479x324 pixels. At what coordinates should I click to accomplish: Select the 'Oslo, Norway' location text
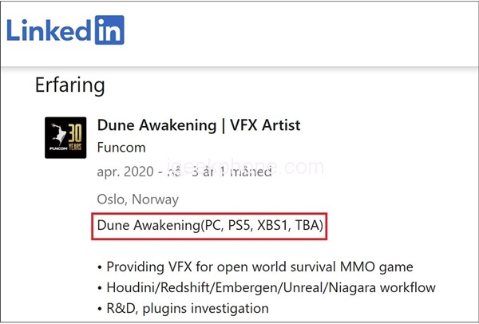[x=138, y=200]
